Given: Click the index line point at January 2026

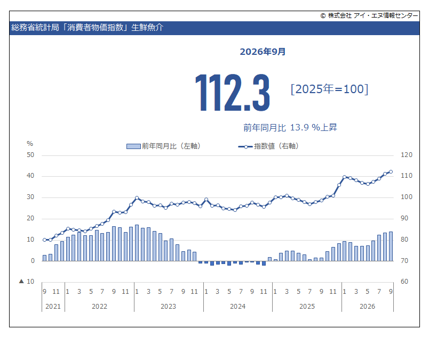Looking at the screenshot, I should (x=345, y=177).
